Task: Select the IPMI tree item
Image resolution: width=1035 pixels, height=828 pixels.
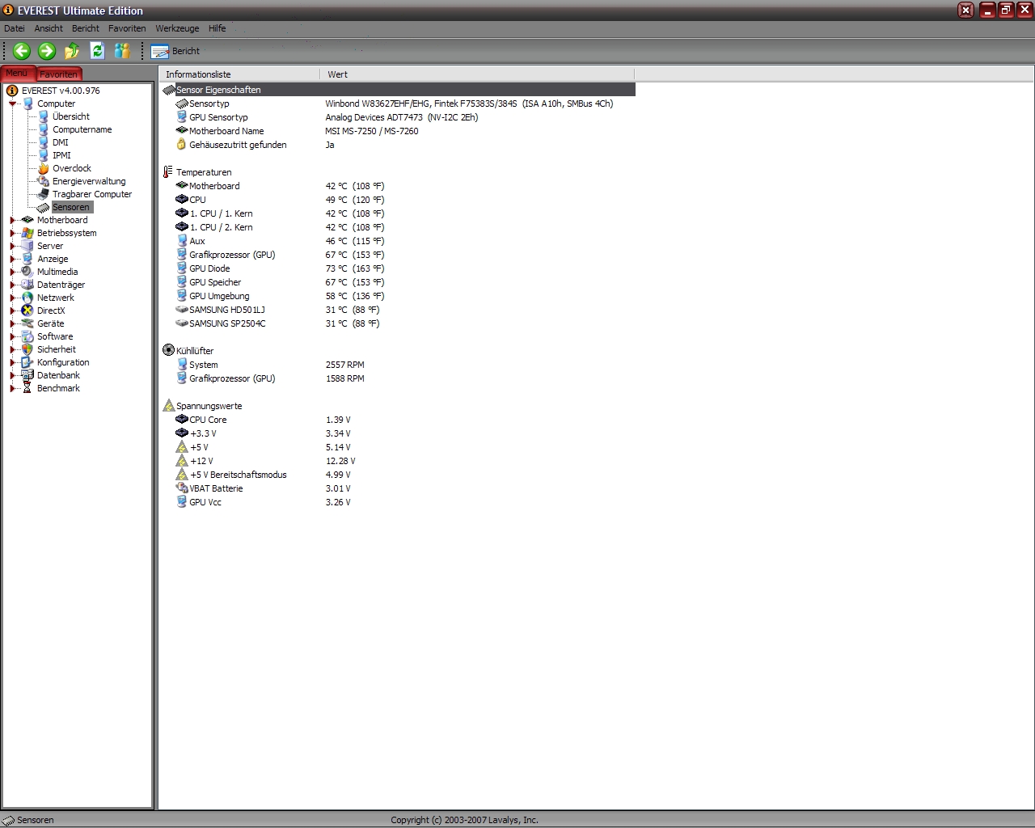Action: (x=61, y=155)
